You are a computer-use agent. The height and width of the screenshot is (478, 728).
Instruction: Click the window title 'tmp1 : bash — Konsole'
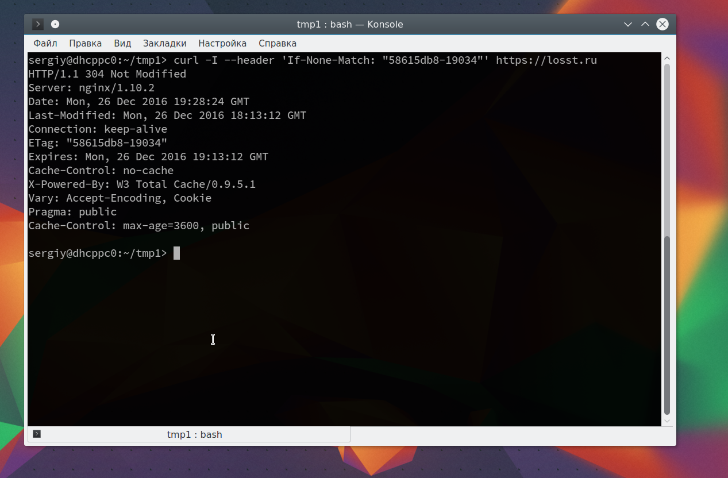tap(350, 24)
